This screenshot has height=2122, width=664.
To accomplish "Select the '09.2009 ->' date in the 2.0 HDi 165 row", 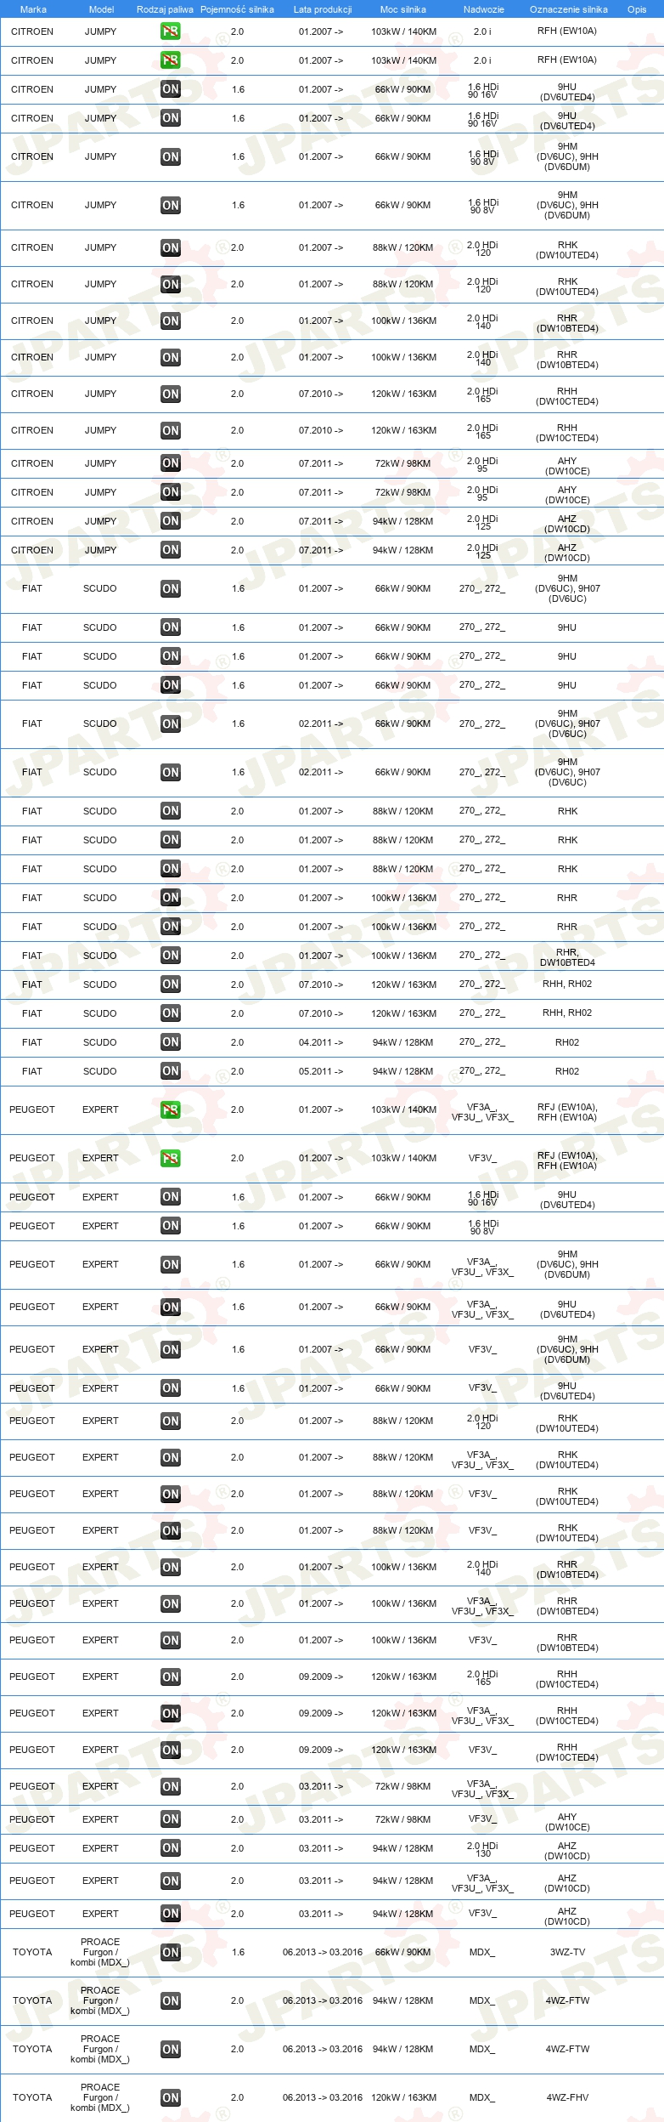I will tap(321, 1677).
